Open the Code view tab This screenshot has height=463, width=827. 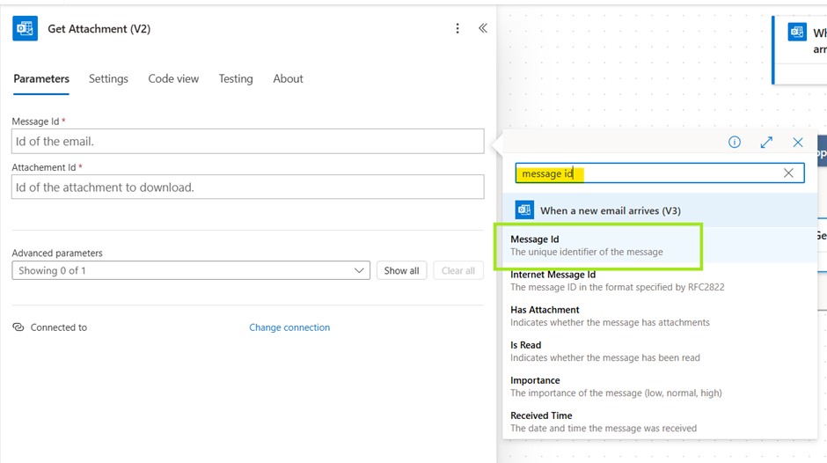(173, 78)
